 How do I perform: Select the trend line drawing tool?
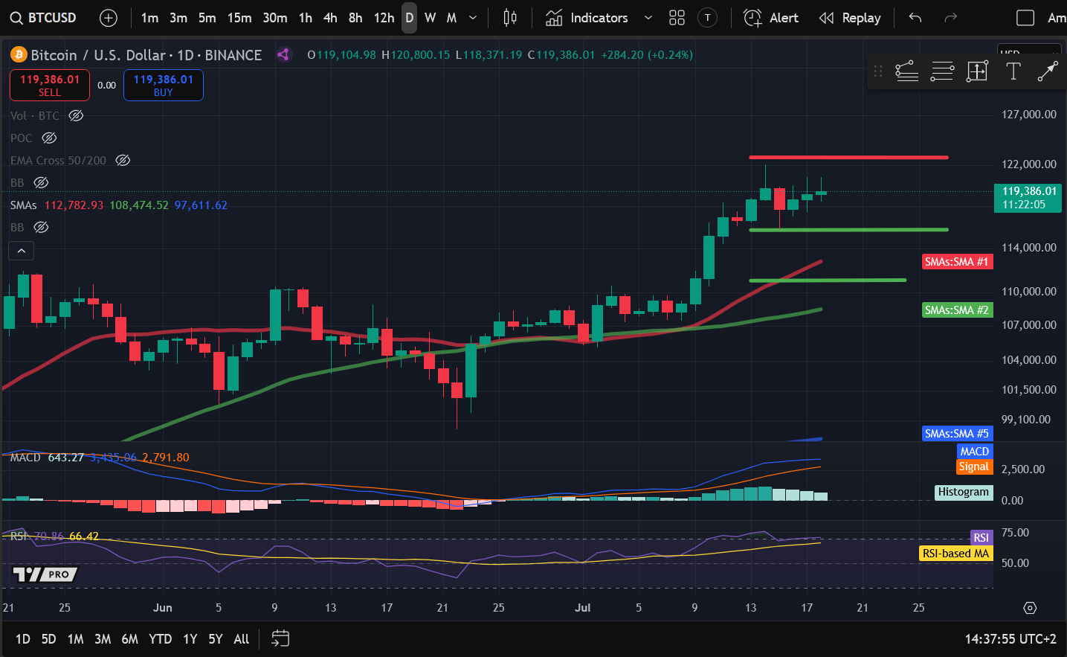tap(1048, 71)
